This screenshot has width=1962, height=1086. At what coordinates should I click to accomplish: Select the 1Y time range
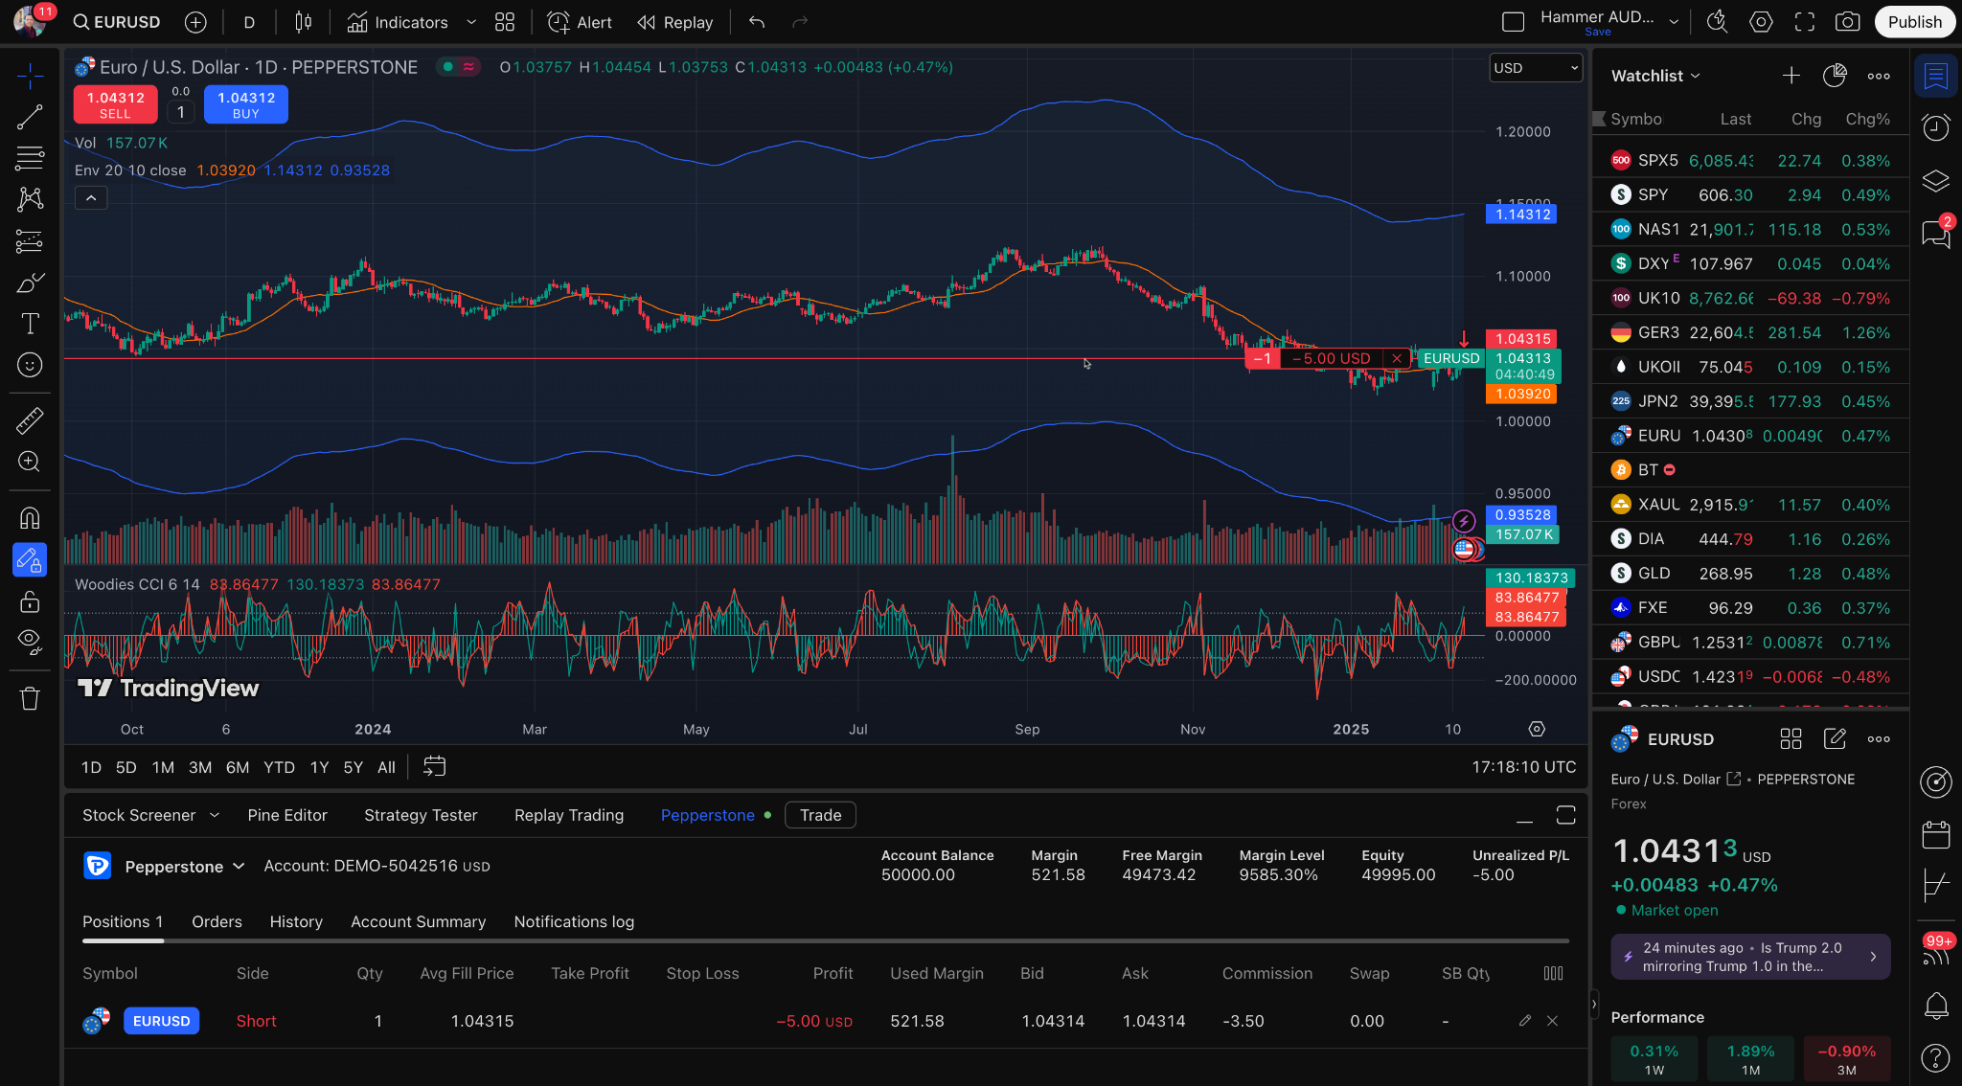319,767
